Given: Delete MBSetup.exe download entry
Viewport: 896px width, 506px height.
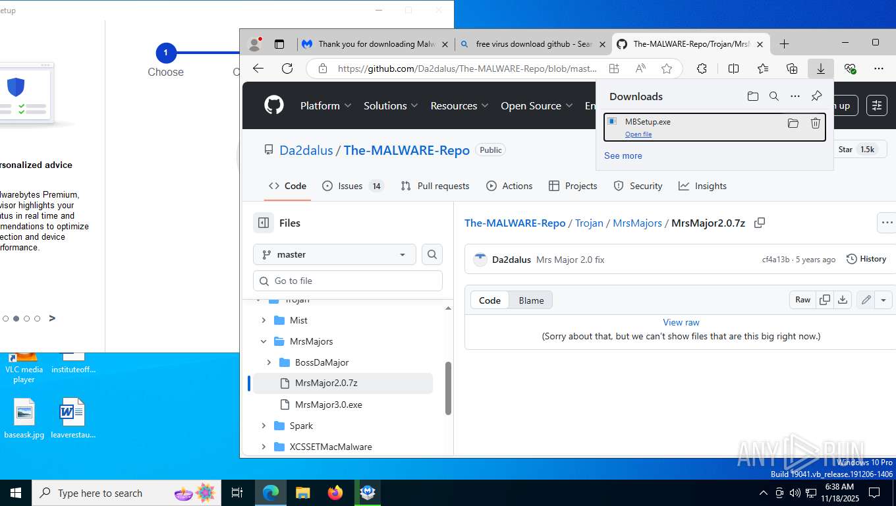Looking at the screenshot, I should 815,123.
